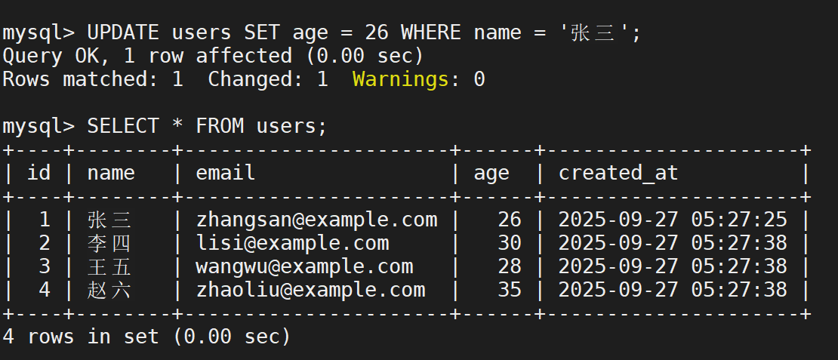Click the '4 rows in set' summary line

point(146,337)
